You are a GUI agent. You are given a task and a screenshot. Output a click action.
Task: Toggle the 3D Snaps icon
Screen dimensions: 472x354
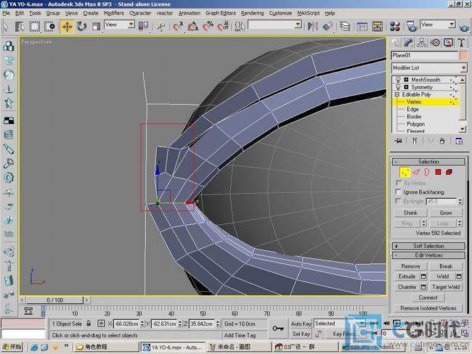[178, 26]
